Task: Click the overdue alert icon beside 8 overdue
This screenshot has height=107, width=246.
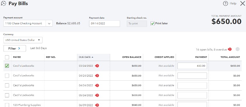Action: [x=230, y=49]
